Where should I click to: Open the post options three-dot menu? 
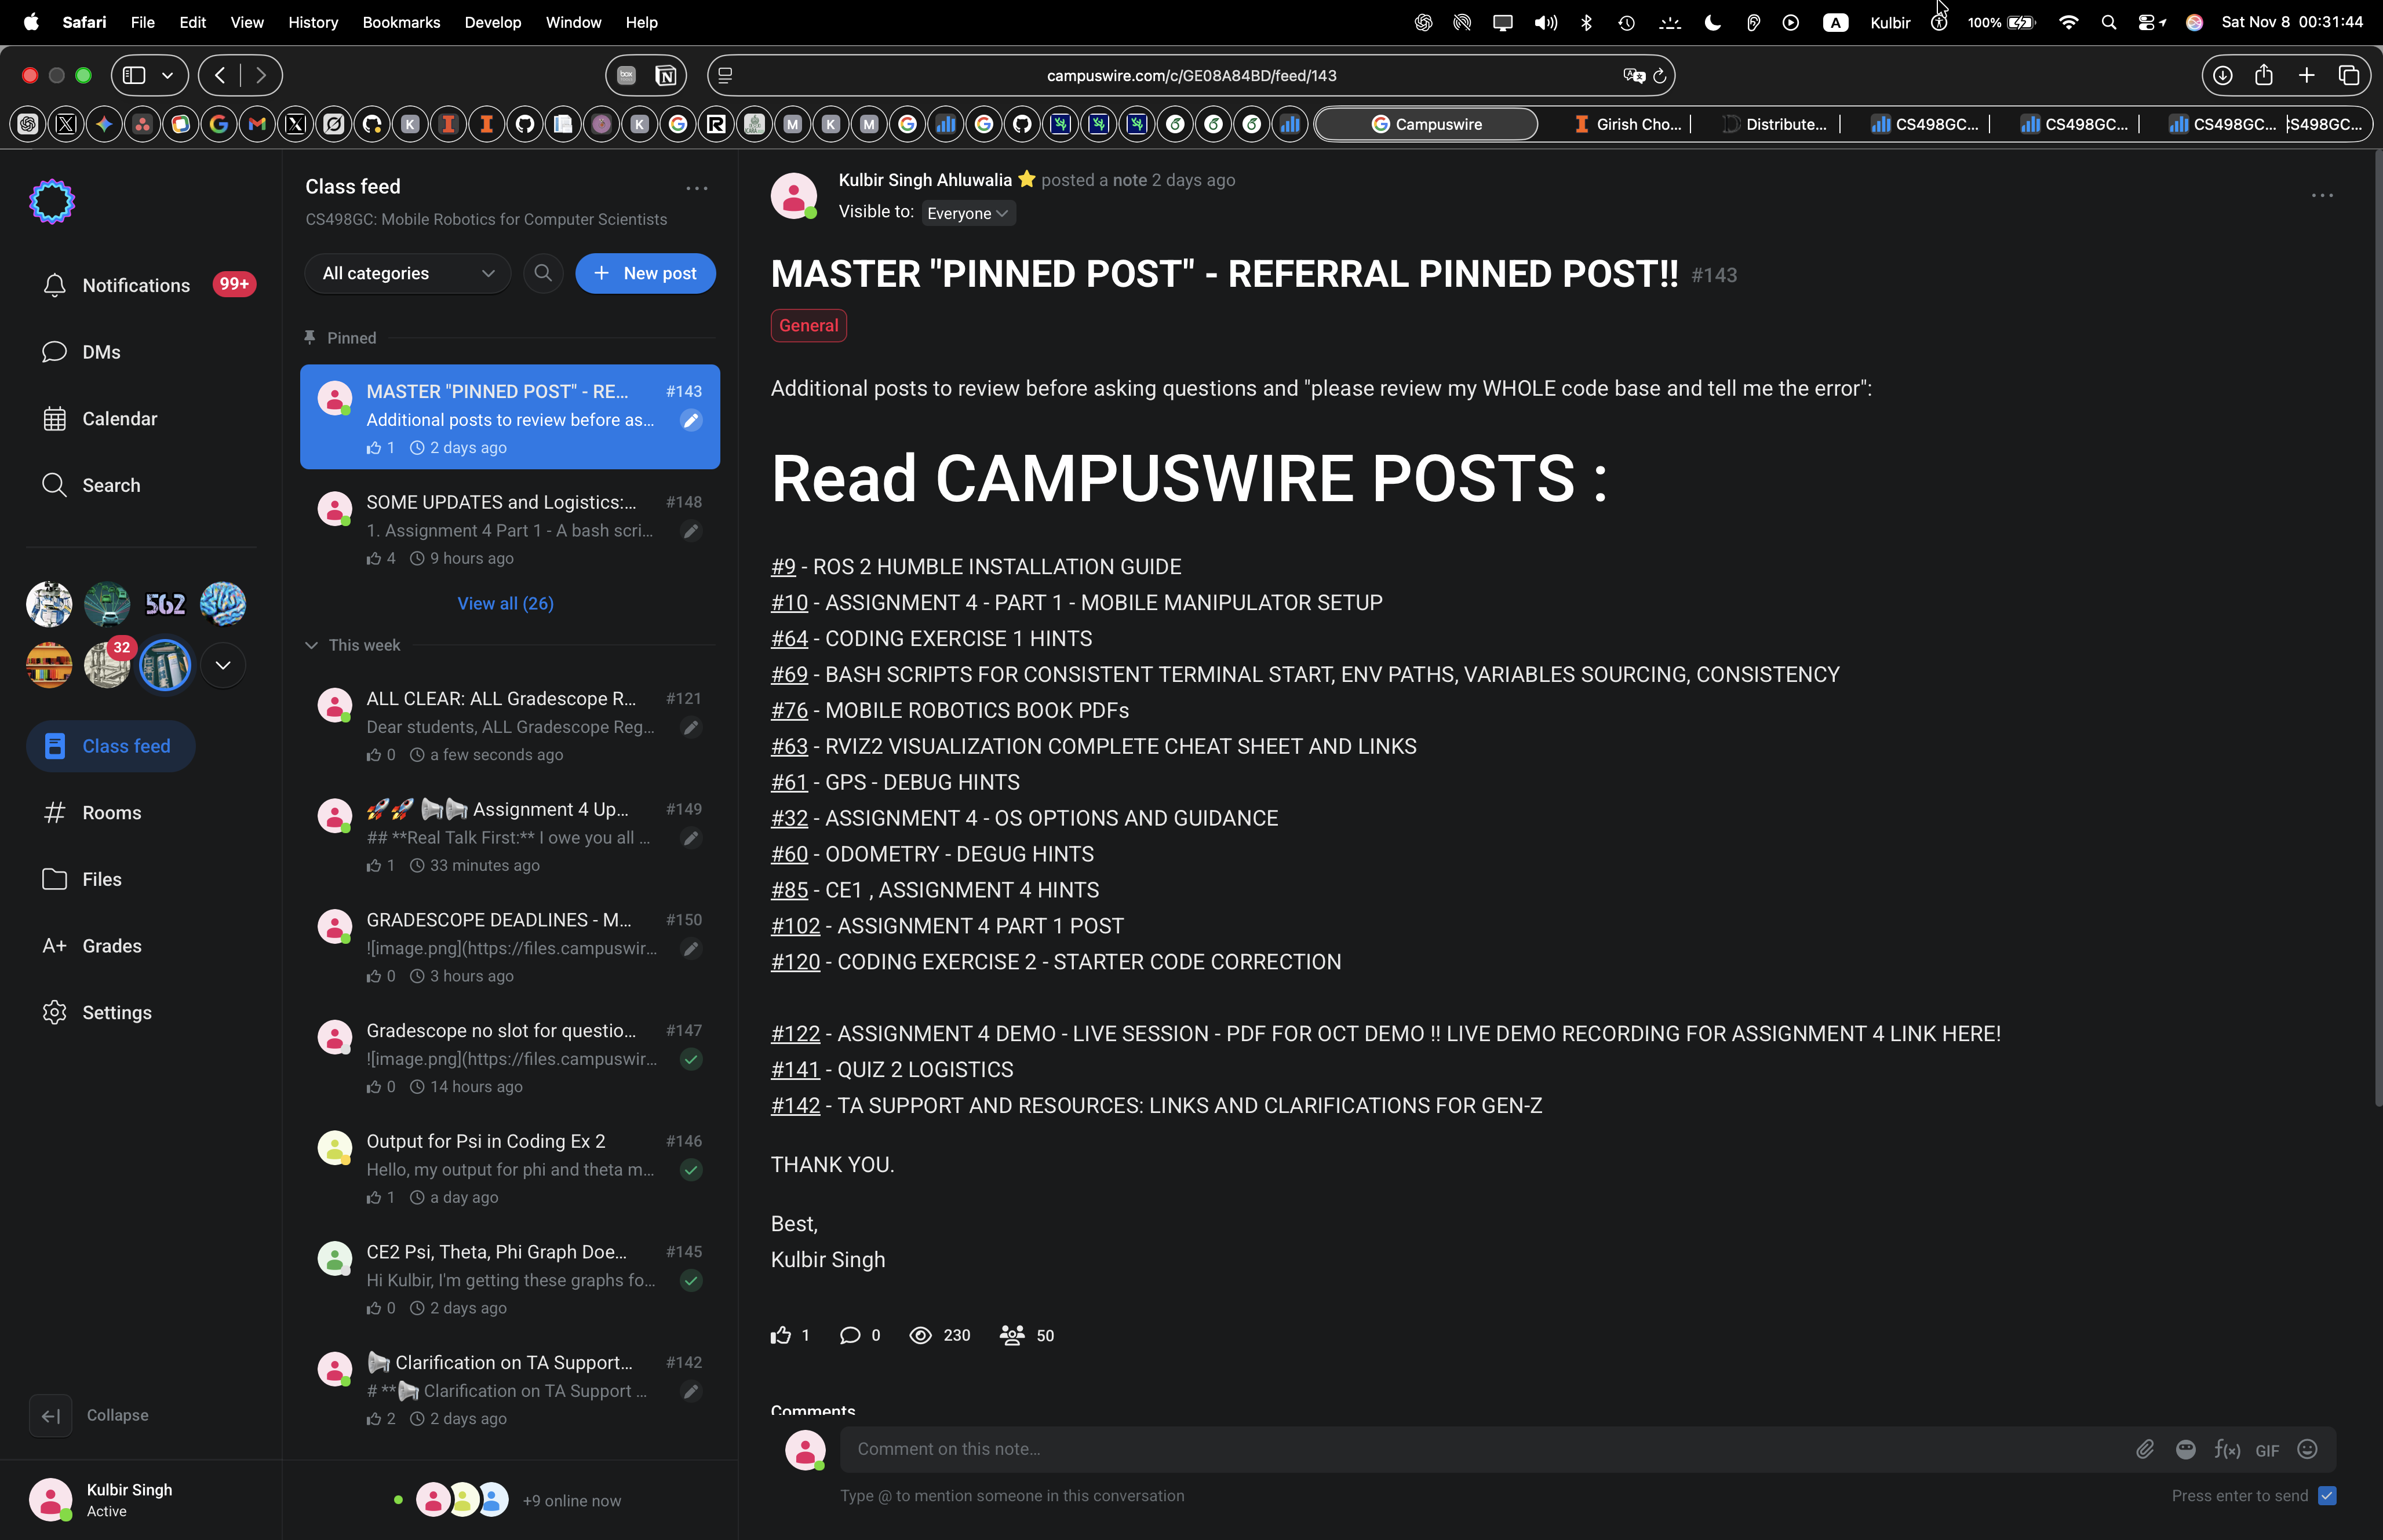pos(2322,195)
